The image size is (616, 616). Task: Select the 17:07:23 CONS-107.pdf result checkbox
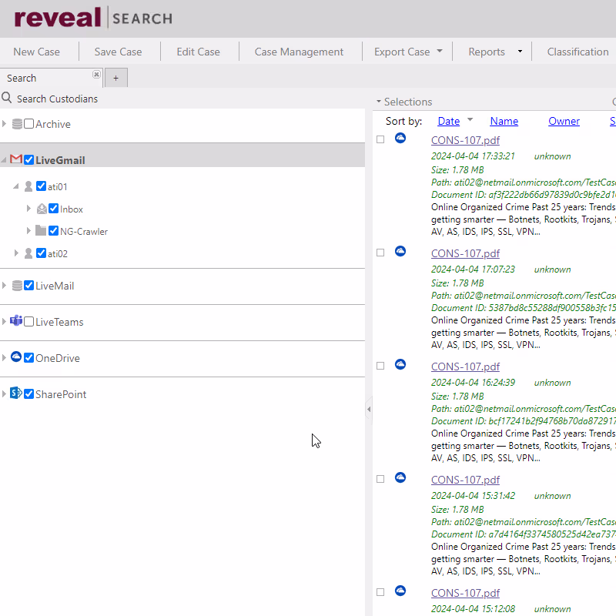(380, 253)
